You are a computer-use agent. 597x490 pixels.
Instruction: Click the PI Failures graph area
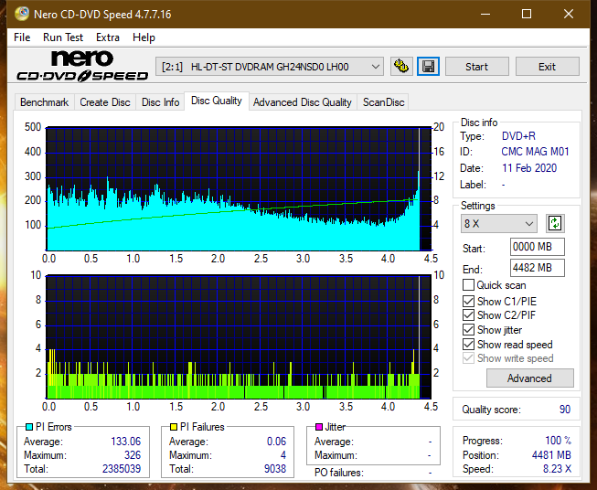coord(239,337)
